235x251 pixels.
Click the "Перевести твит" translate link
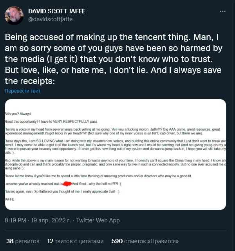22,91
